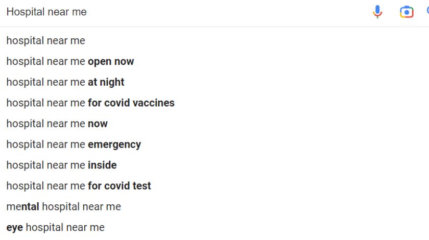Viewport: 429px width, 240px height.
Task: Choose the 'hospital near me now' suggestion
Action: click(214, 124)
